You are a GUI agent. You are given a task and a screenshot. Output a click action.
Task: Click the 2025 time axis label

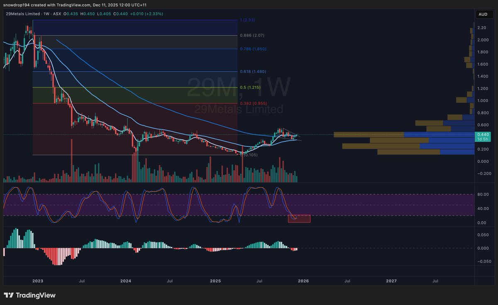coord(215,281)
